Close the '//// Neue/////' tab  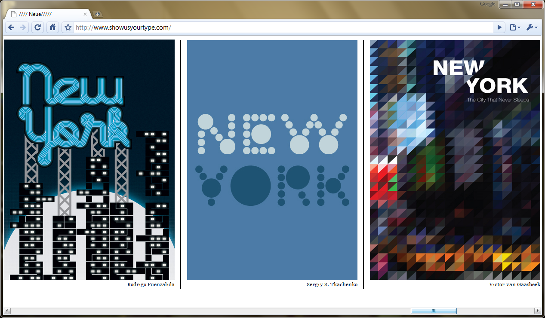pos(85,14)
